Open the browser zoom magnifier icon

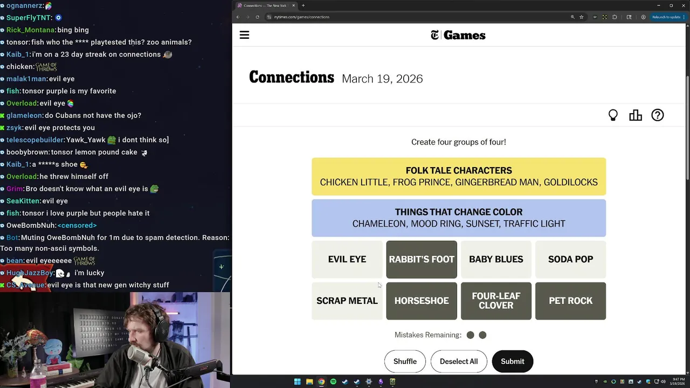click(572, 17)
